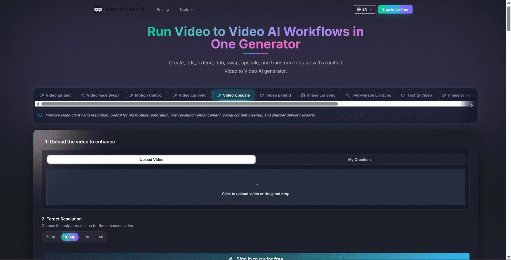The width and height of the screenshot is (511, 260).
Task: Switch to the My Creations toggle
Action: (x=360, y=159)
